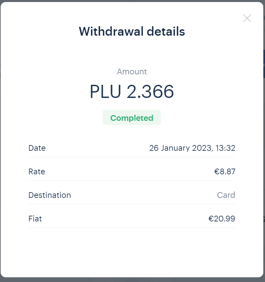
Task: Click the PLU currency code
Action: (x=105, y=92)
